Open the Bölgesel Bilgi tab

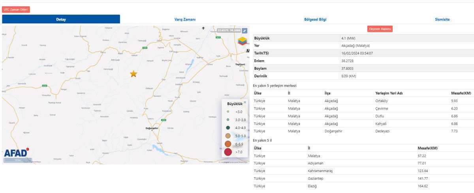coord(315,19)
